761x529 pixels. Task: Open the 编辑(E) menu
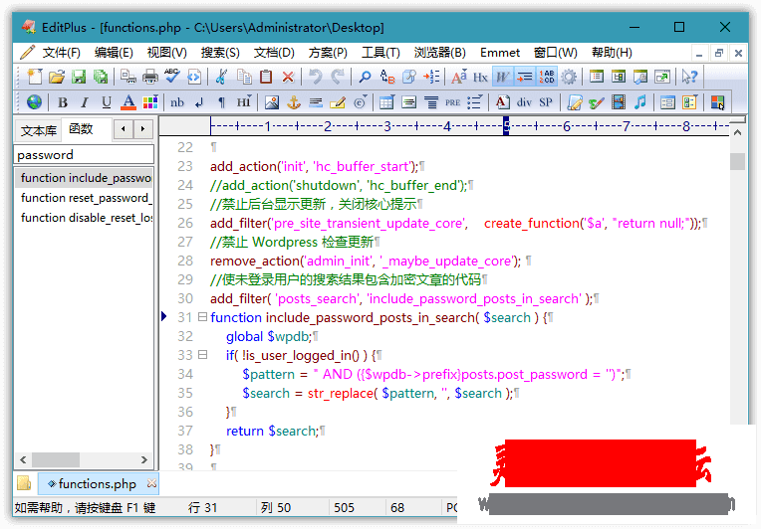[114, 53]
